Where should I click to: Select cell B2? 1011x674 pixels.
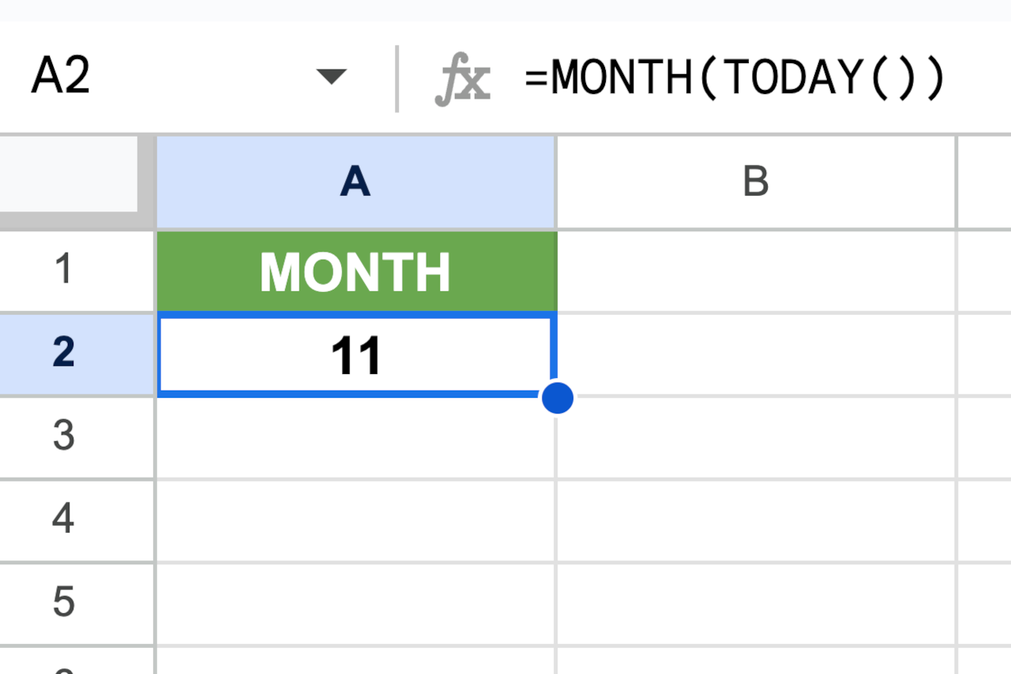point(756,354)
